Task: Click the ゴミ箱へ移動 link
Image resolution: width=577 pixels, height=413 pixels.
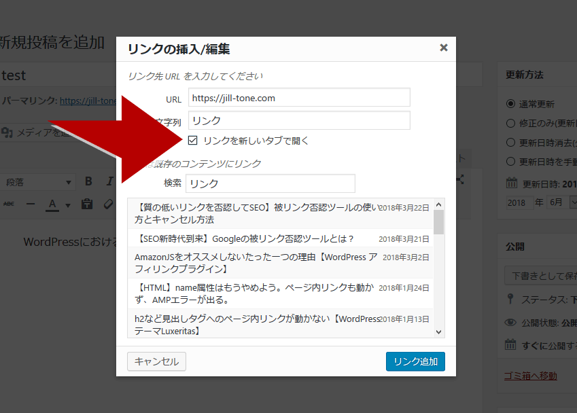Action: 530,376
